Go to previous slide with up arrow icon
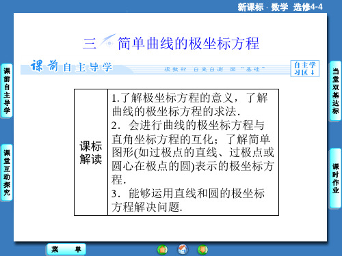The image size is (342, 256). [x=162, y=250]
